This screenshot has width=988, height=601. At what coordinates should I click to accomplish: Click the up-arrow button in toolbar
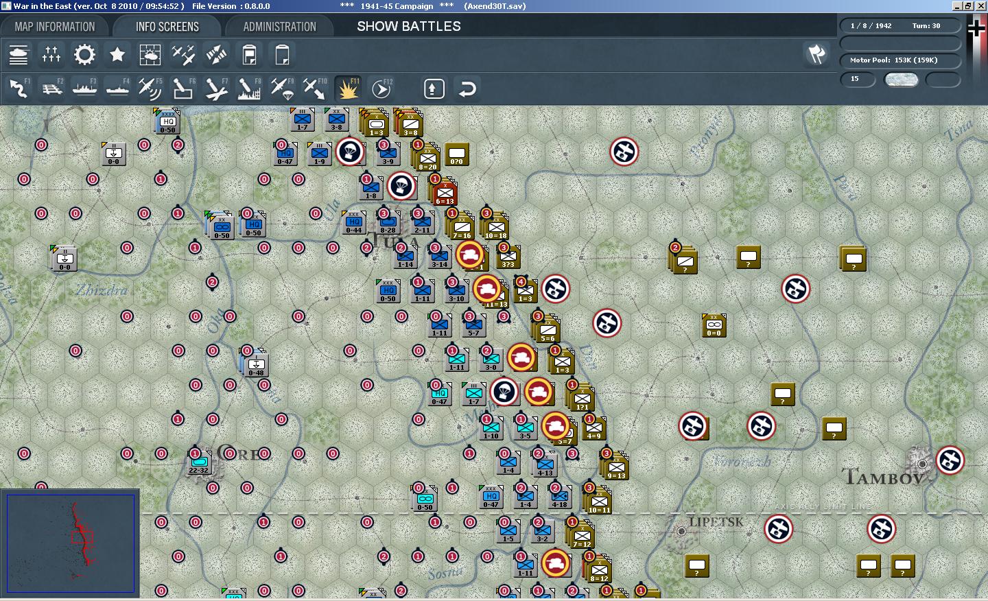[x=434, y=89]
